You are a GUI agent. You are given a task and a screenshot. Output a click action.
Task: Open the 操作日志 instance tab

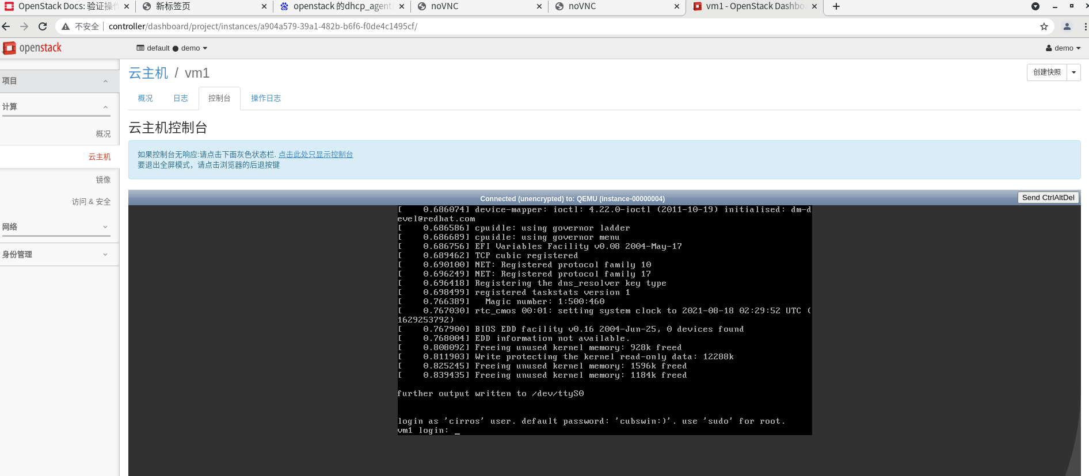(266, 98)
